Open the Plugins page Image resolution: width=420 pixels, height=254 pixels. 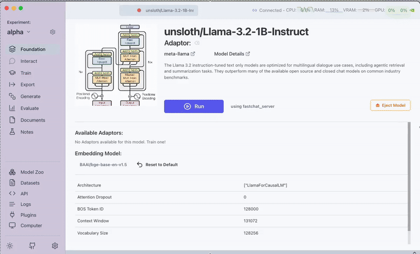[28, 215]
